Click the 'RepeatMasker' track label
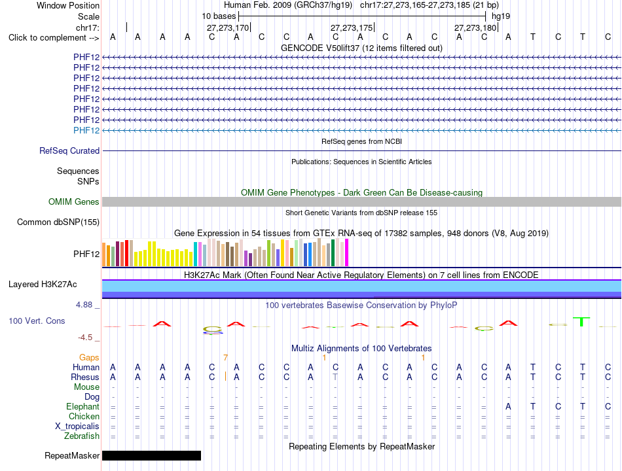The width and height of the screenshot is (622, 471). coord(72,455)
